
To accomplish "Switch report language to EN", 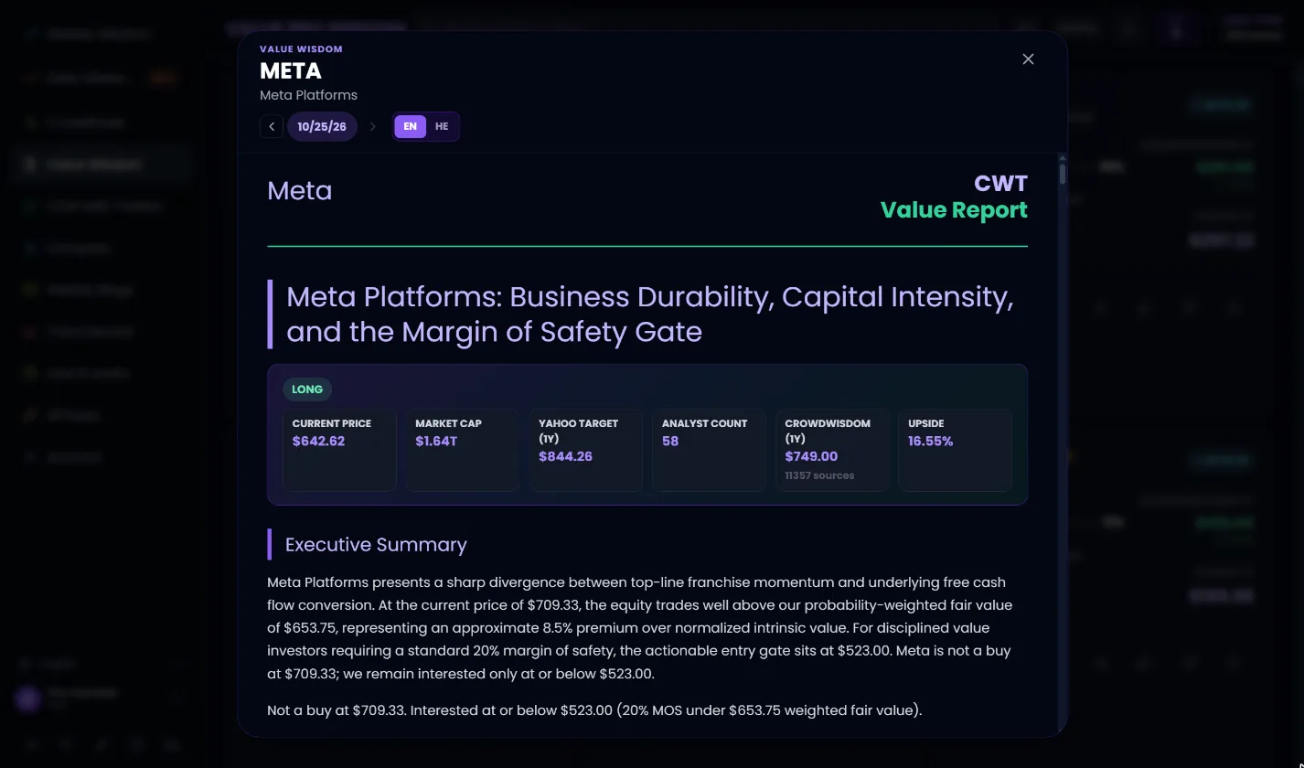I will (410, 126).
